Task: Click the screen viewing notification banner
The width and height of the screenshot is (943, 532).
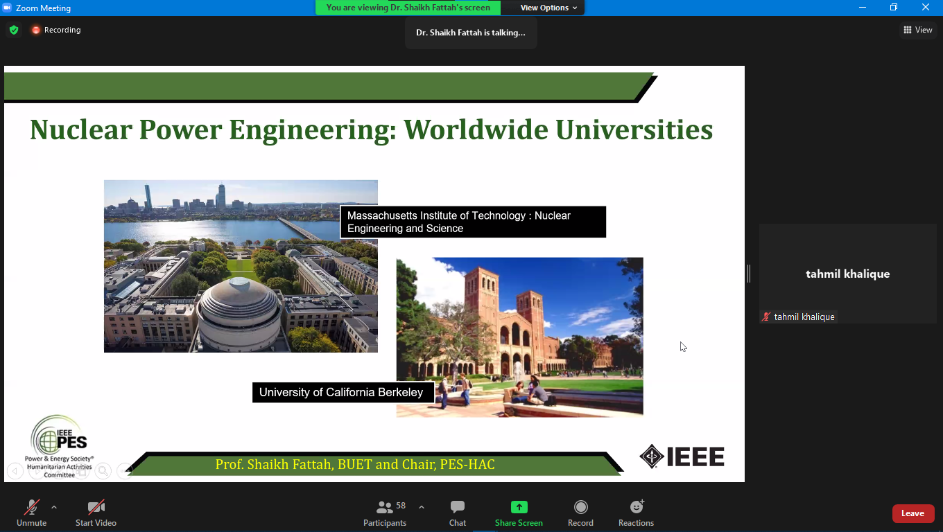Action: [x=413, y=8]
